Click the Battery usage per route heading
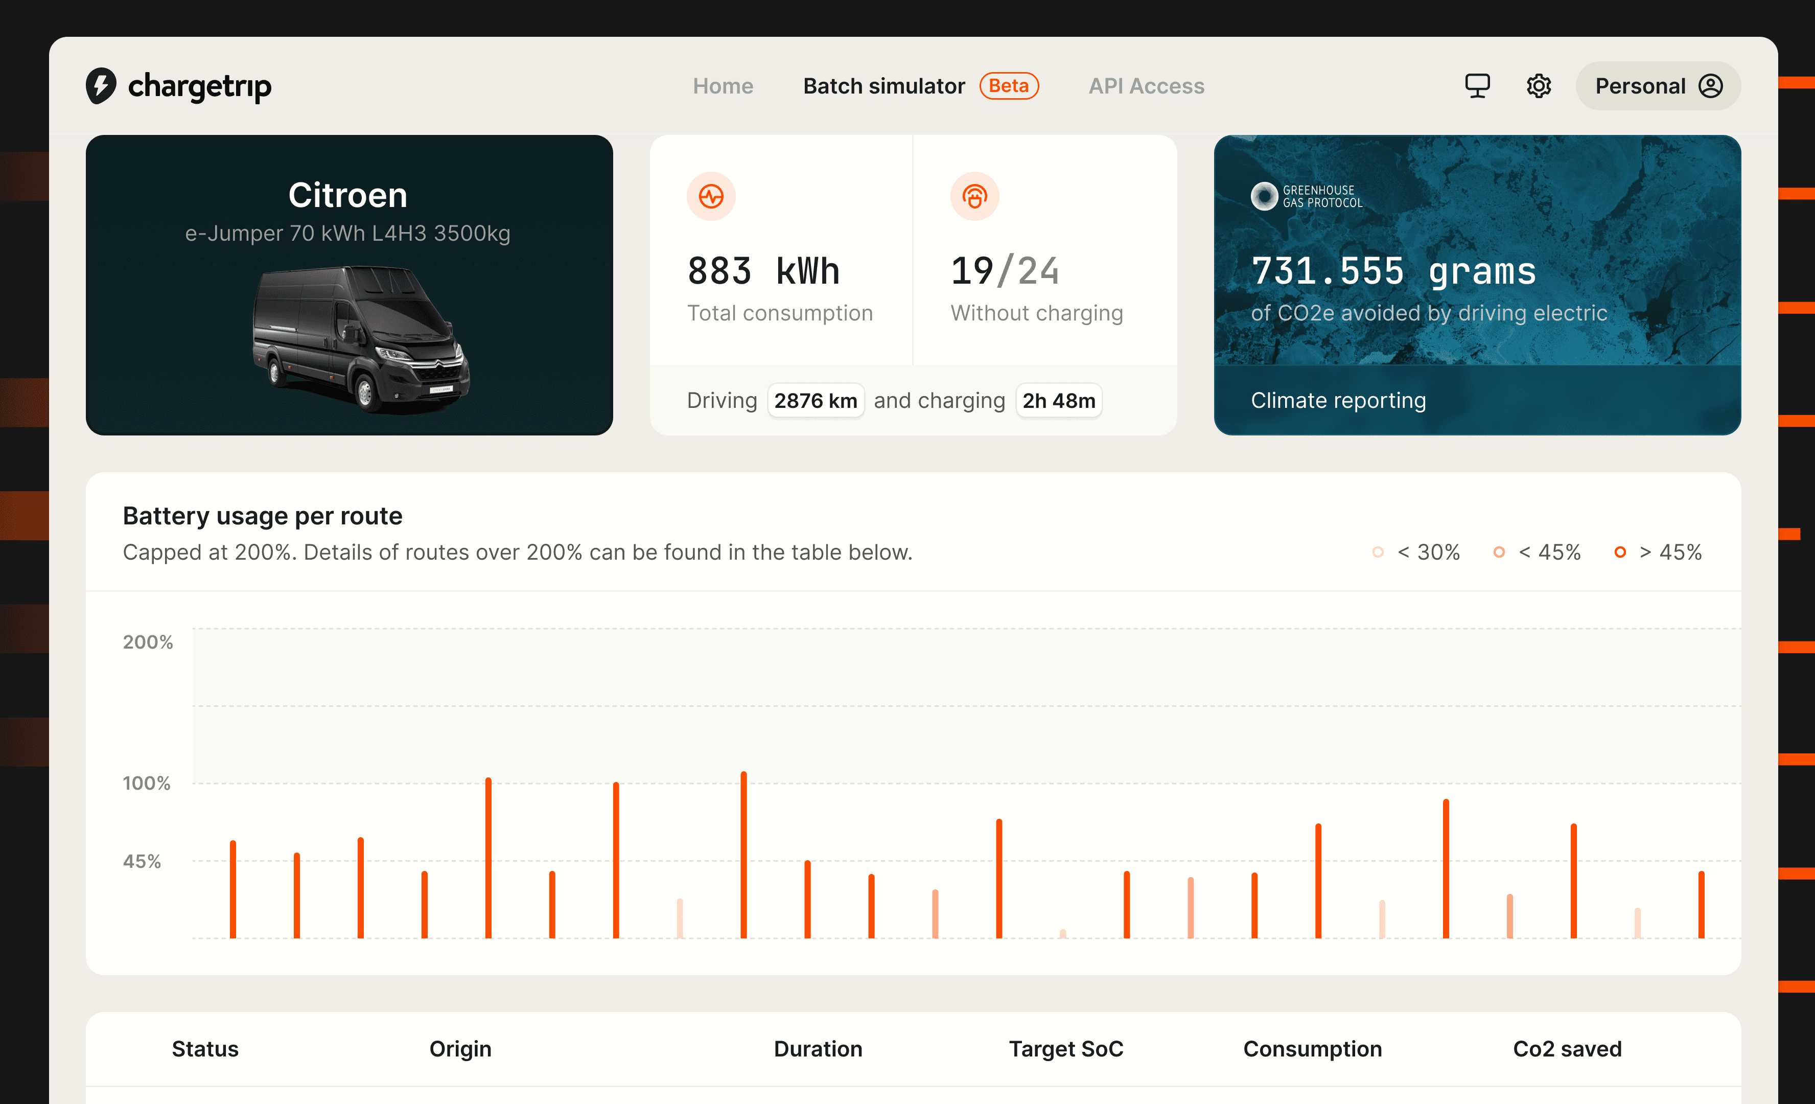This screenshot has width=1815, height=1104. tap(262, 516)
